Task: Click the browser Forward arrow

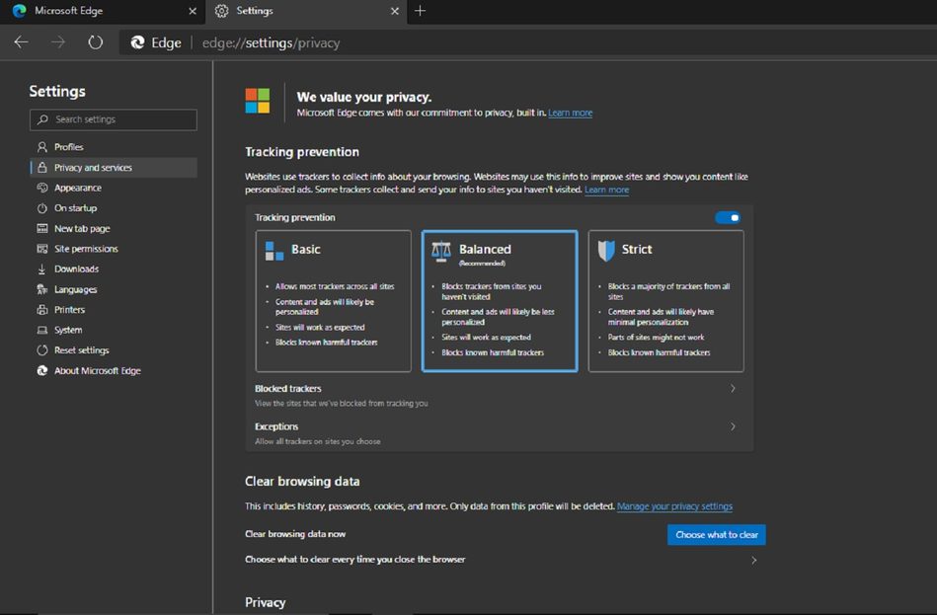Action: pyautogui.click(x=58, y=42)
